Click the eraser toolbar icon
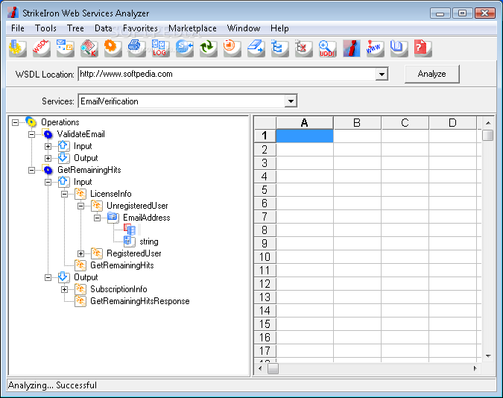 256,48
